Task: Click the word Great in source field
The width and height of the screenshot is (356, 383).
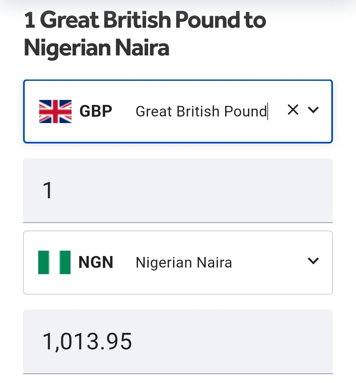Action: tap(154, 112)
